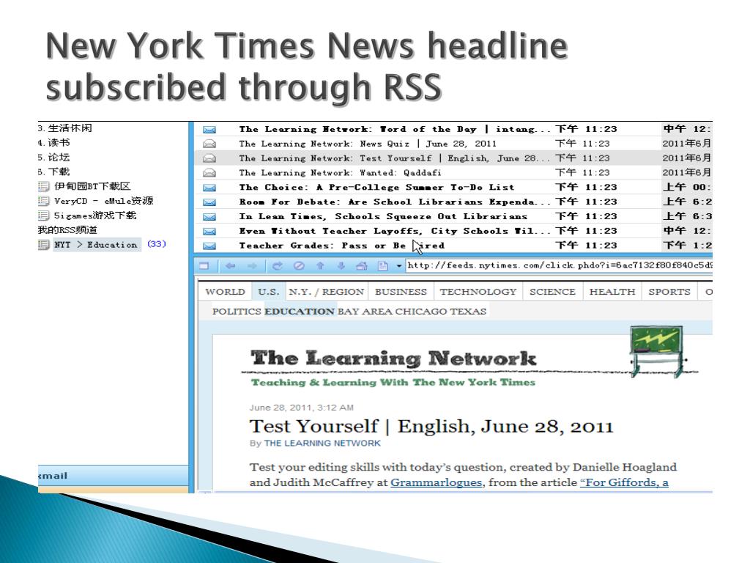Click The Learning Network blog banner
Image resolution: width=750 pixels, height=563 pixels.
coord(393,358)
